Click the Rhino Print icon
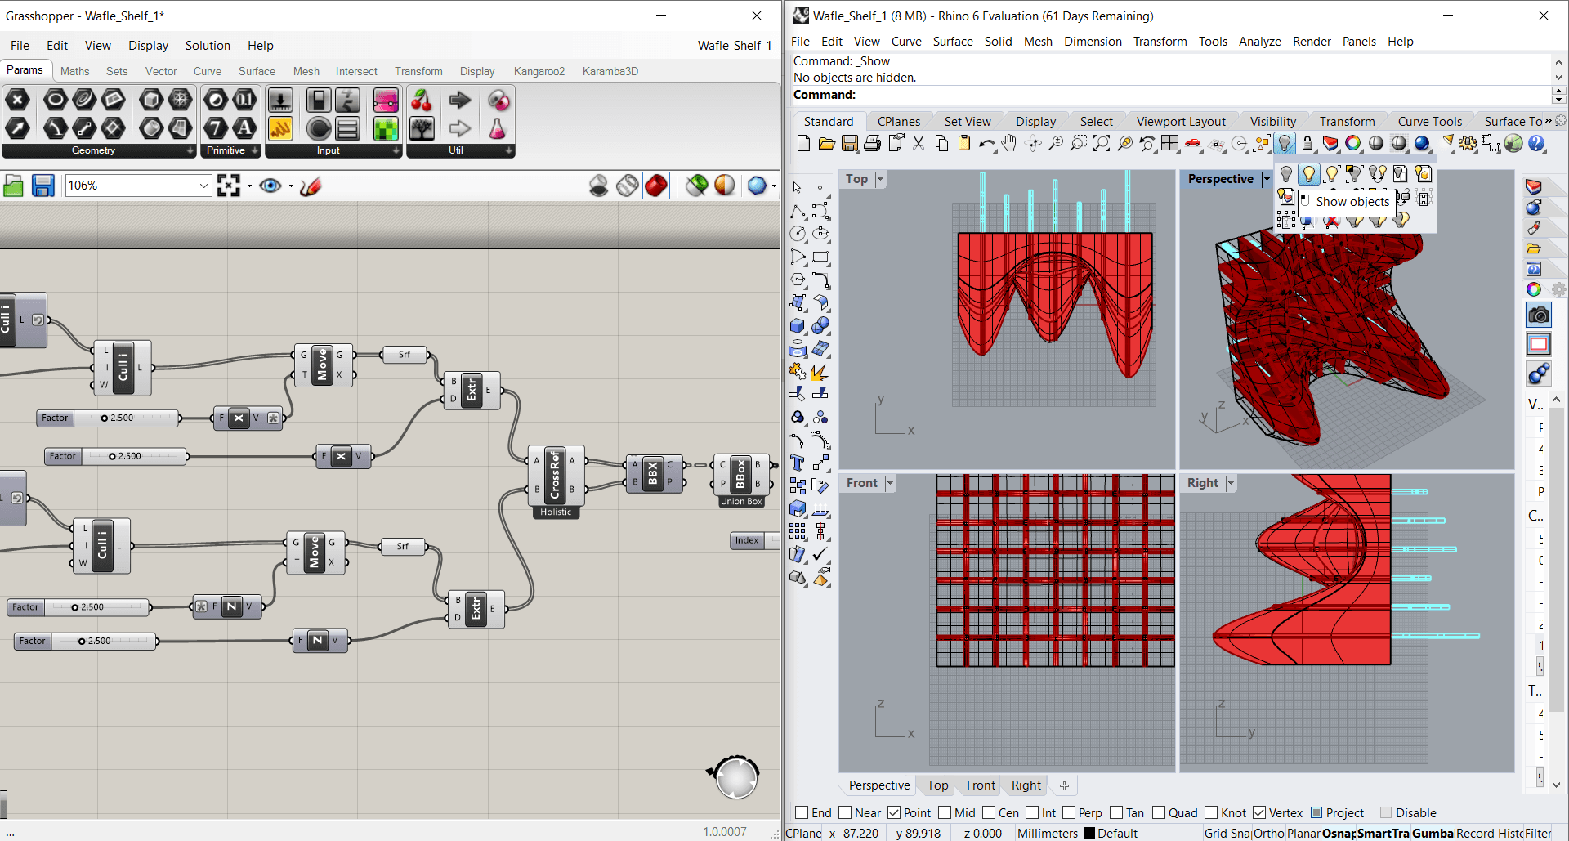The height and width of the screenshot is (841, 1569). [x=873, y=144]
